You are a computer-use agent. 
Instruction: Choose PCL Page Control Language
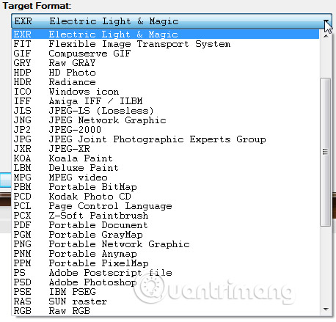point(166,206)
